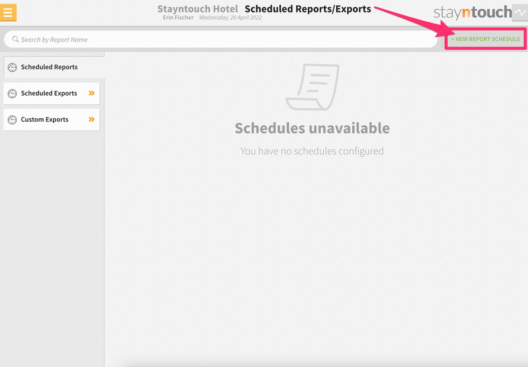
Task: Click the clock icon beside Scheduled Reports
Action: pos(12,67)
